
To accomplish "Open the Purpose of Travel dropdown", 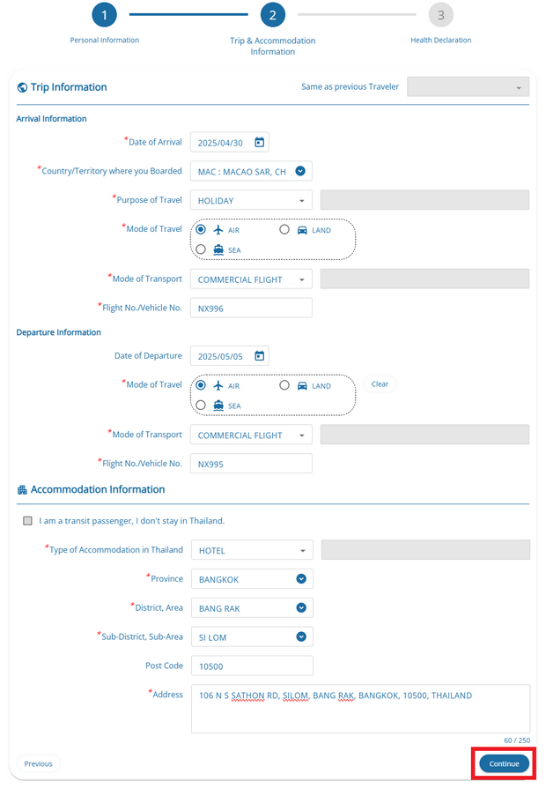I will (251, 201).
